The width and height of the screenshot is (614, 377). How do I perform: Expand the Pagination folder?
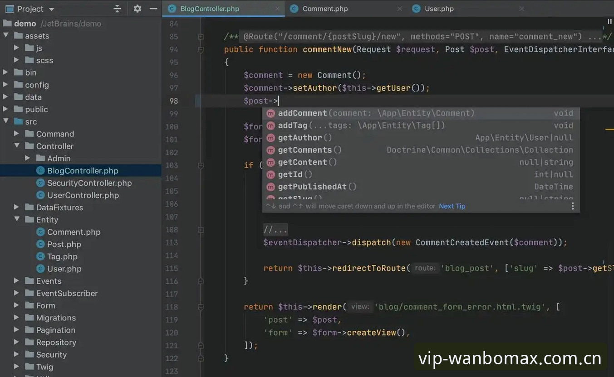coord(17,329)
